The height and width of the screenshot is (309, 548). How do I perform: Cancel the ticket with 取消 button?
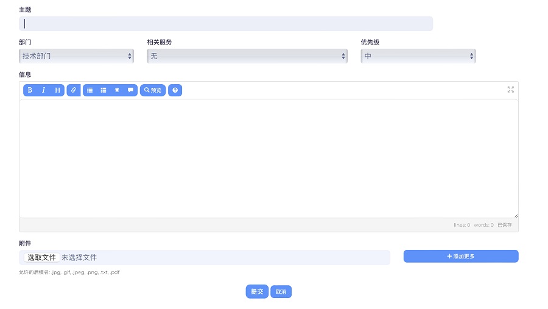point(281,291)
